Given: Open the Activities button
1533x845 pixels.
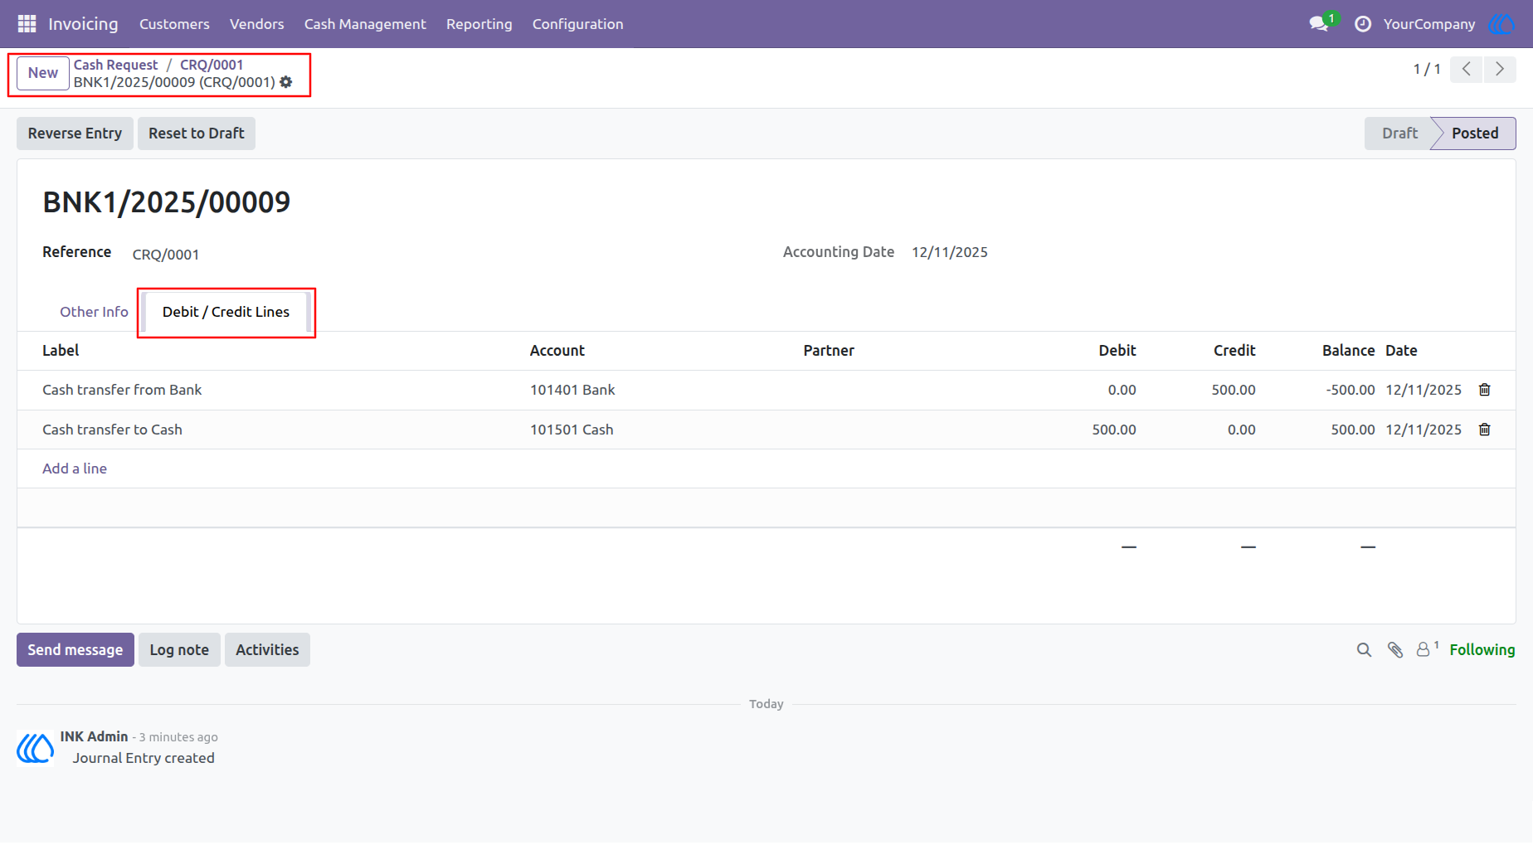Looking at the screenshot, I should click(267, 650).
